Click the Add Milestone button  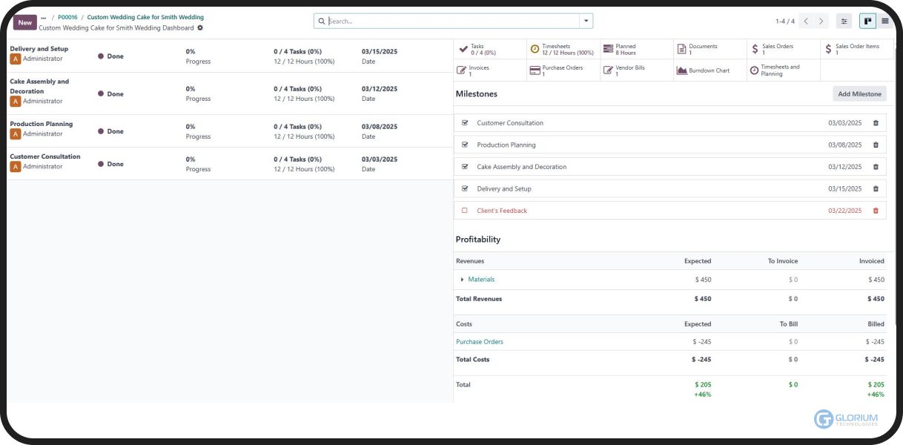859,94
